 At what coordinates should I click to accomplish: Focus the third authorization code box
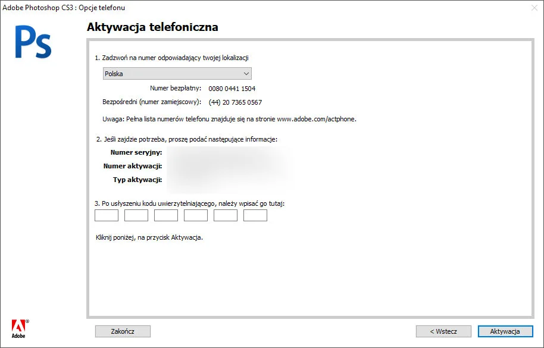coord(166,215)
